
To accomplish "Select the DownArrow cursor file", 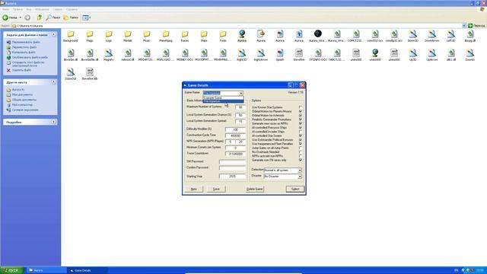I will [431, 36].
